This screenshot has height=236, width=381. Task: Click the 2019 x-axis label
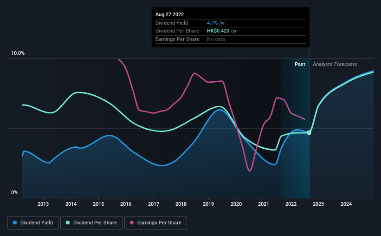point(208,204)
